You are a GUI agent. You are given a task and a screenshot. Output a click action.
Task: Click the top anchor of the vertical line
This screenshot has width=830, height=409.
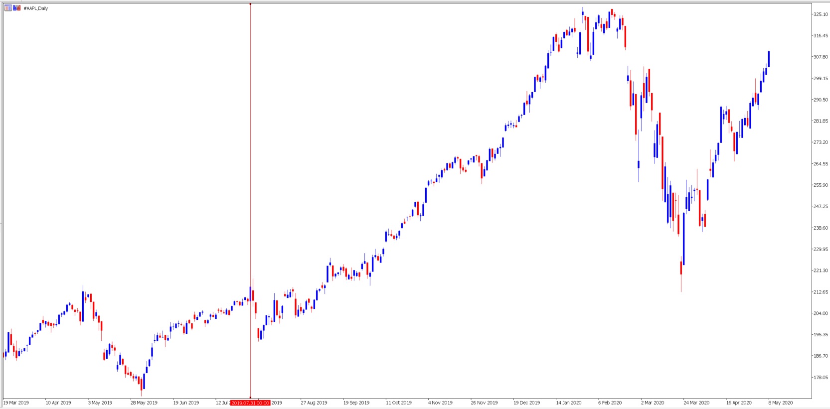tap(250, 4)
